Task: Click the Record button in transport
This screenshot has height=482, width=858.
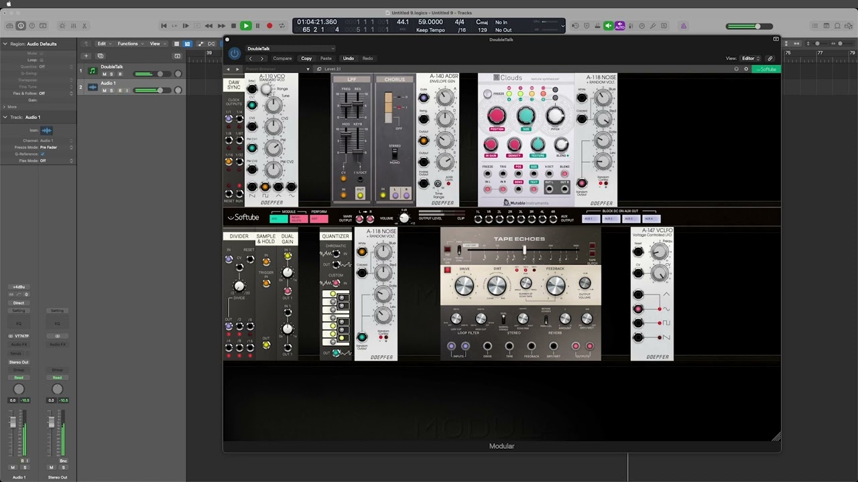Action: [x=269, y=26]
